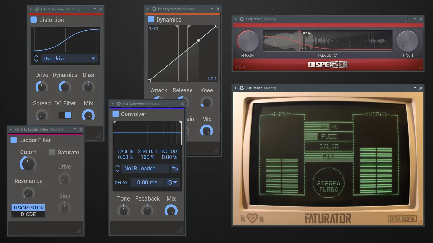Click the clock icon in the Convolver delay row
Screen dimensions: 433x243
pyautogui.click(x=169, y=183)
